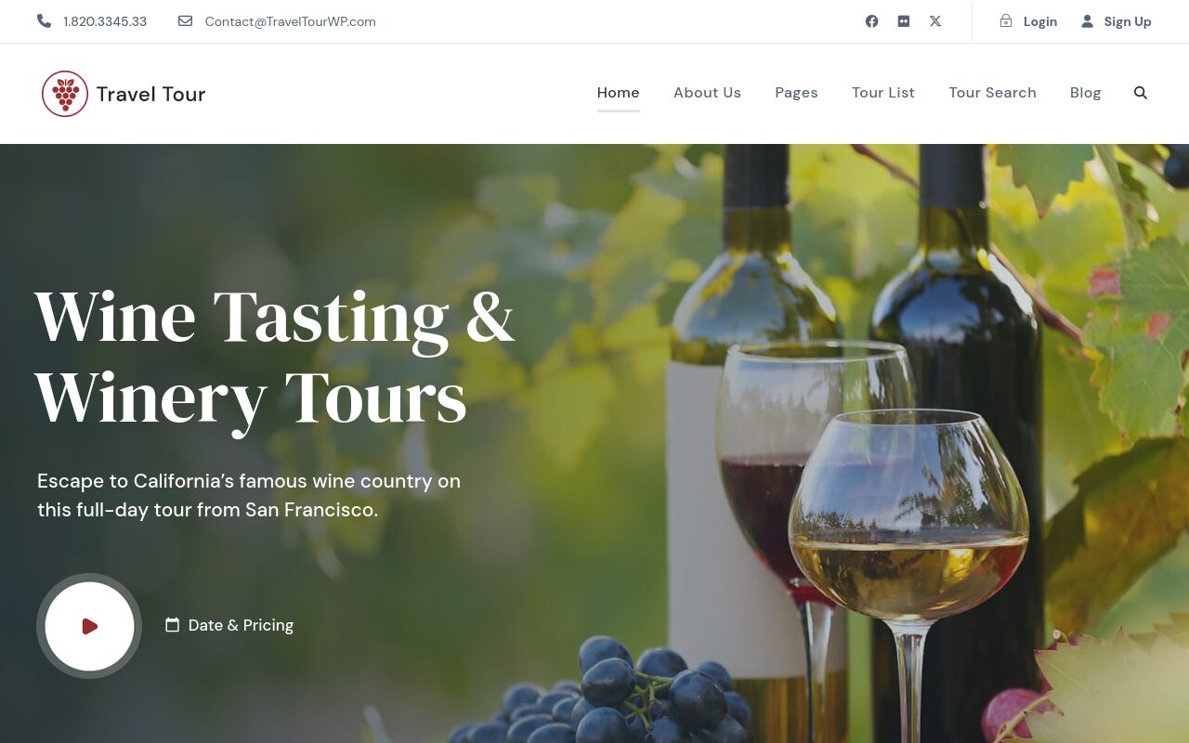Viewport: 1189px width, 743px height.
Task: Click the Contact@TravelTourWP.com email link
Action: pos(291,21)
